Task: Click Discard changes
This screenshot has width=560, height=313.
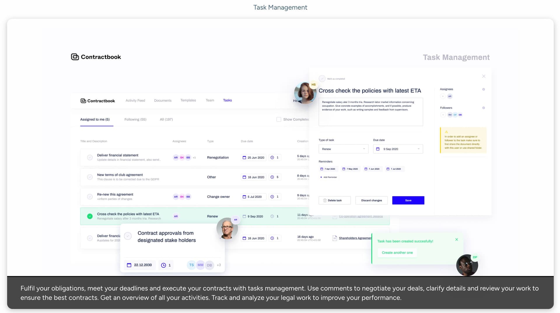Action: tap(371, 200)
